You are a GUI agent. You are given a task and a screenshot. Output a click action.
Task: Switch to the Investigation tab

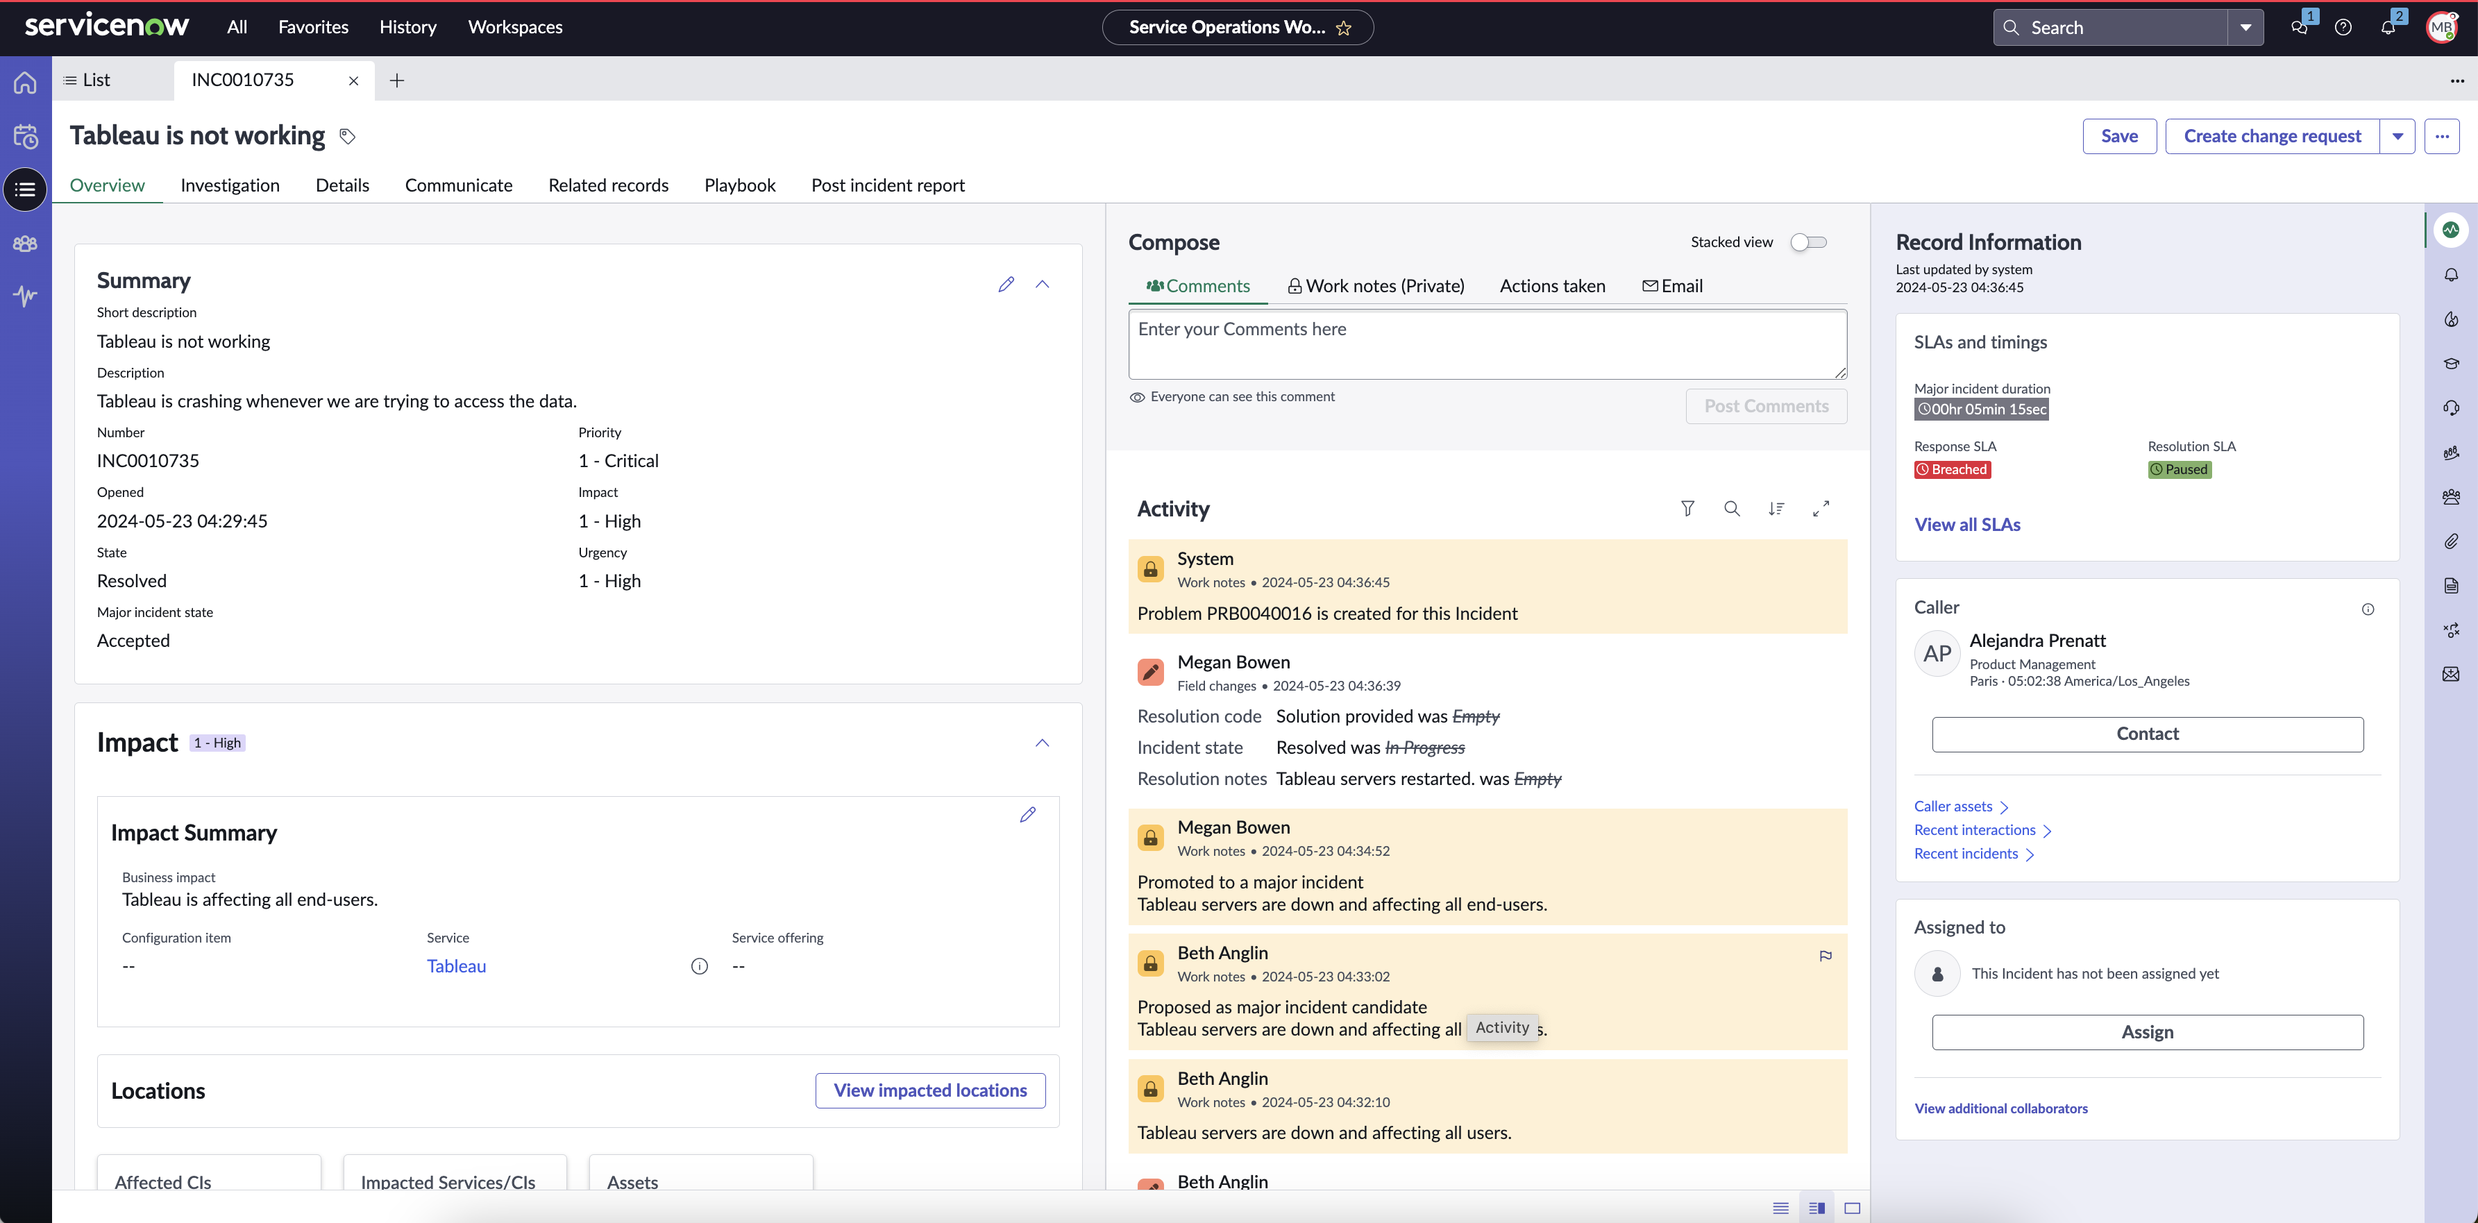tap(230, 185)
